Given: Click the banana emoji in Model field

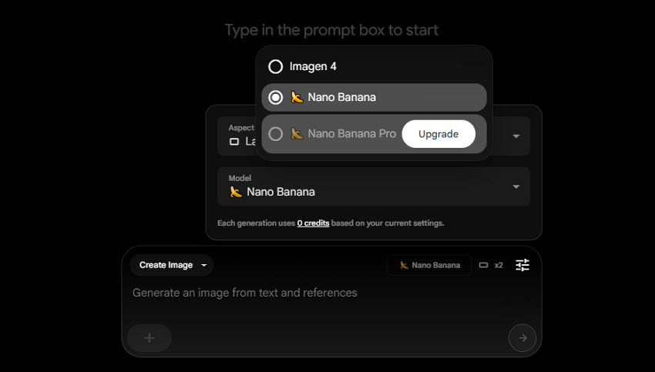Looking at the screenshot, I should [236, 192].
